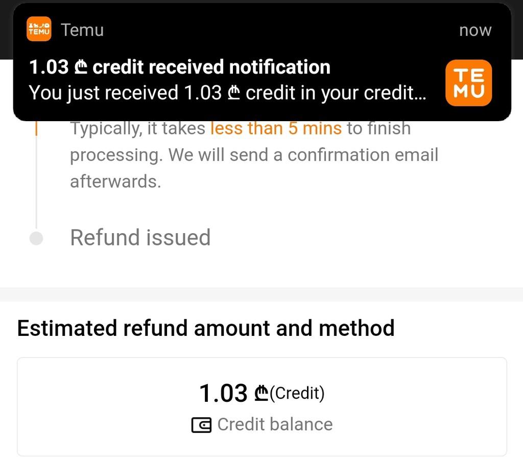Select the gray Refund issued step dot

click(x=36, y=238)
